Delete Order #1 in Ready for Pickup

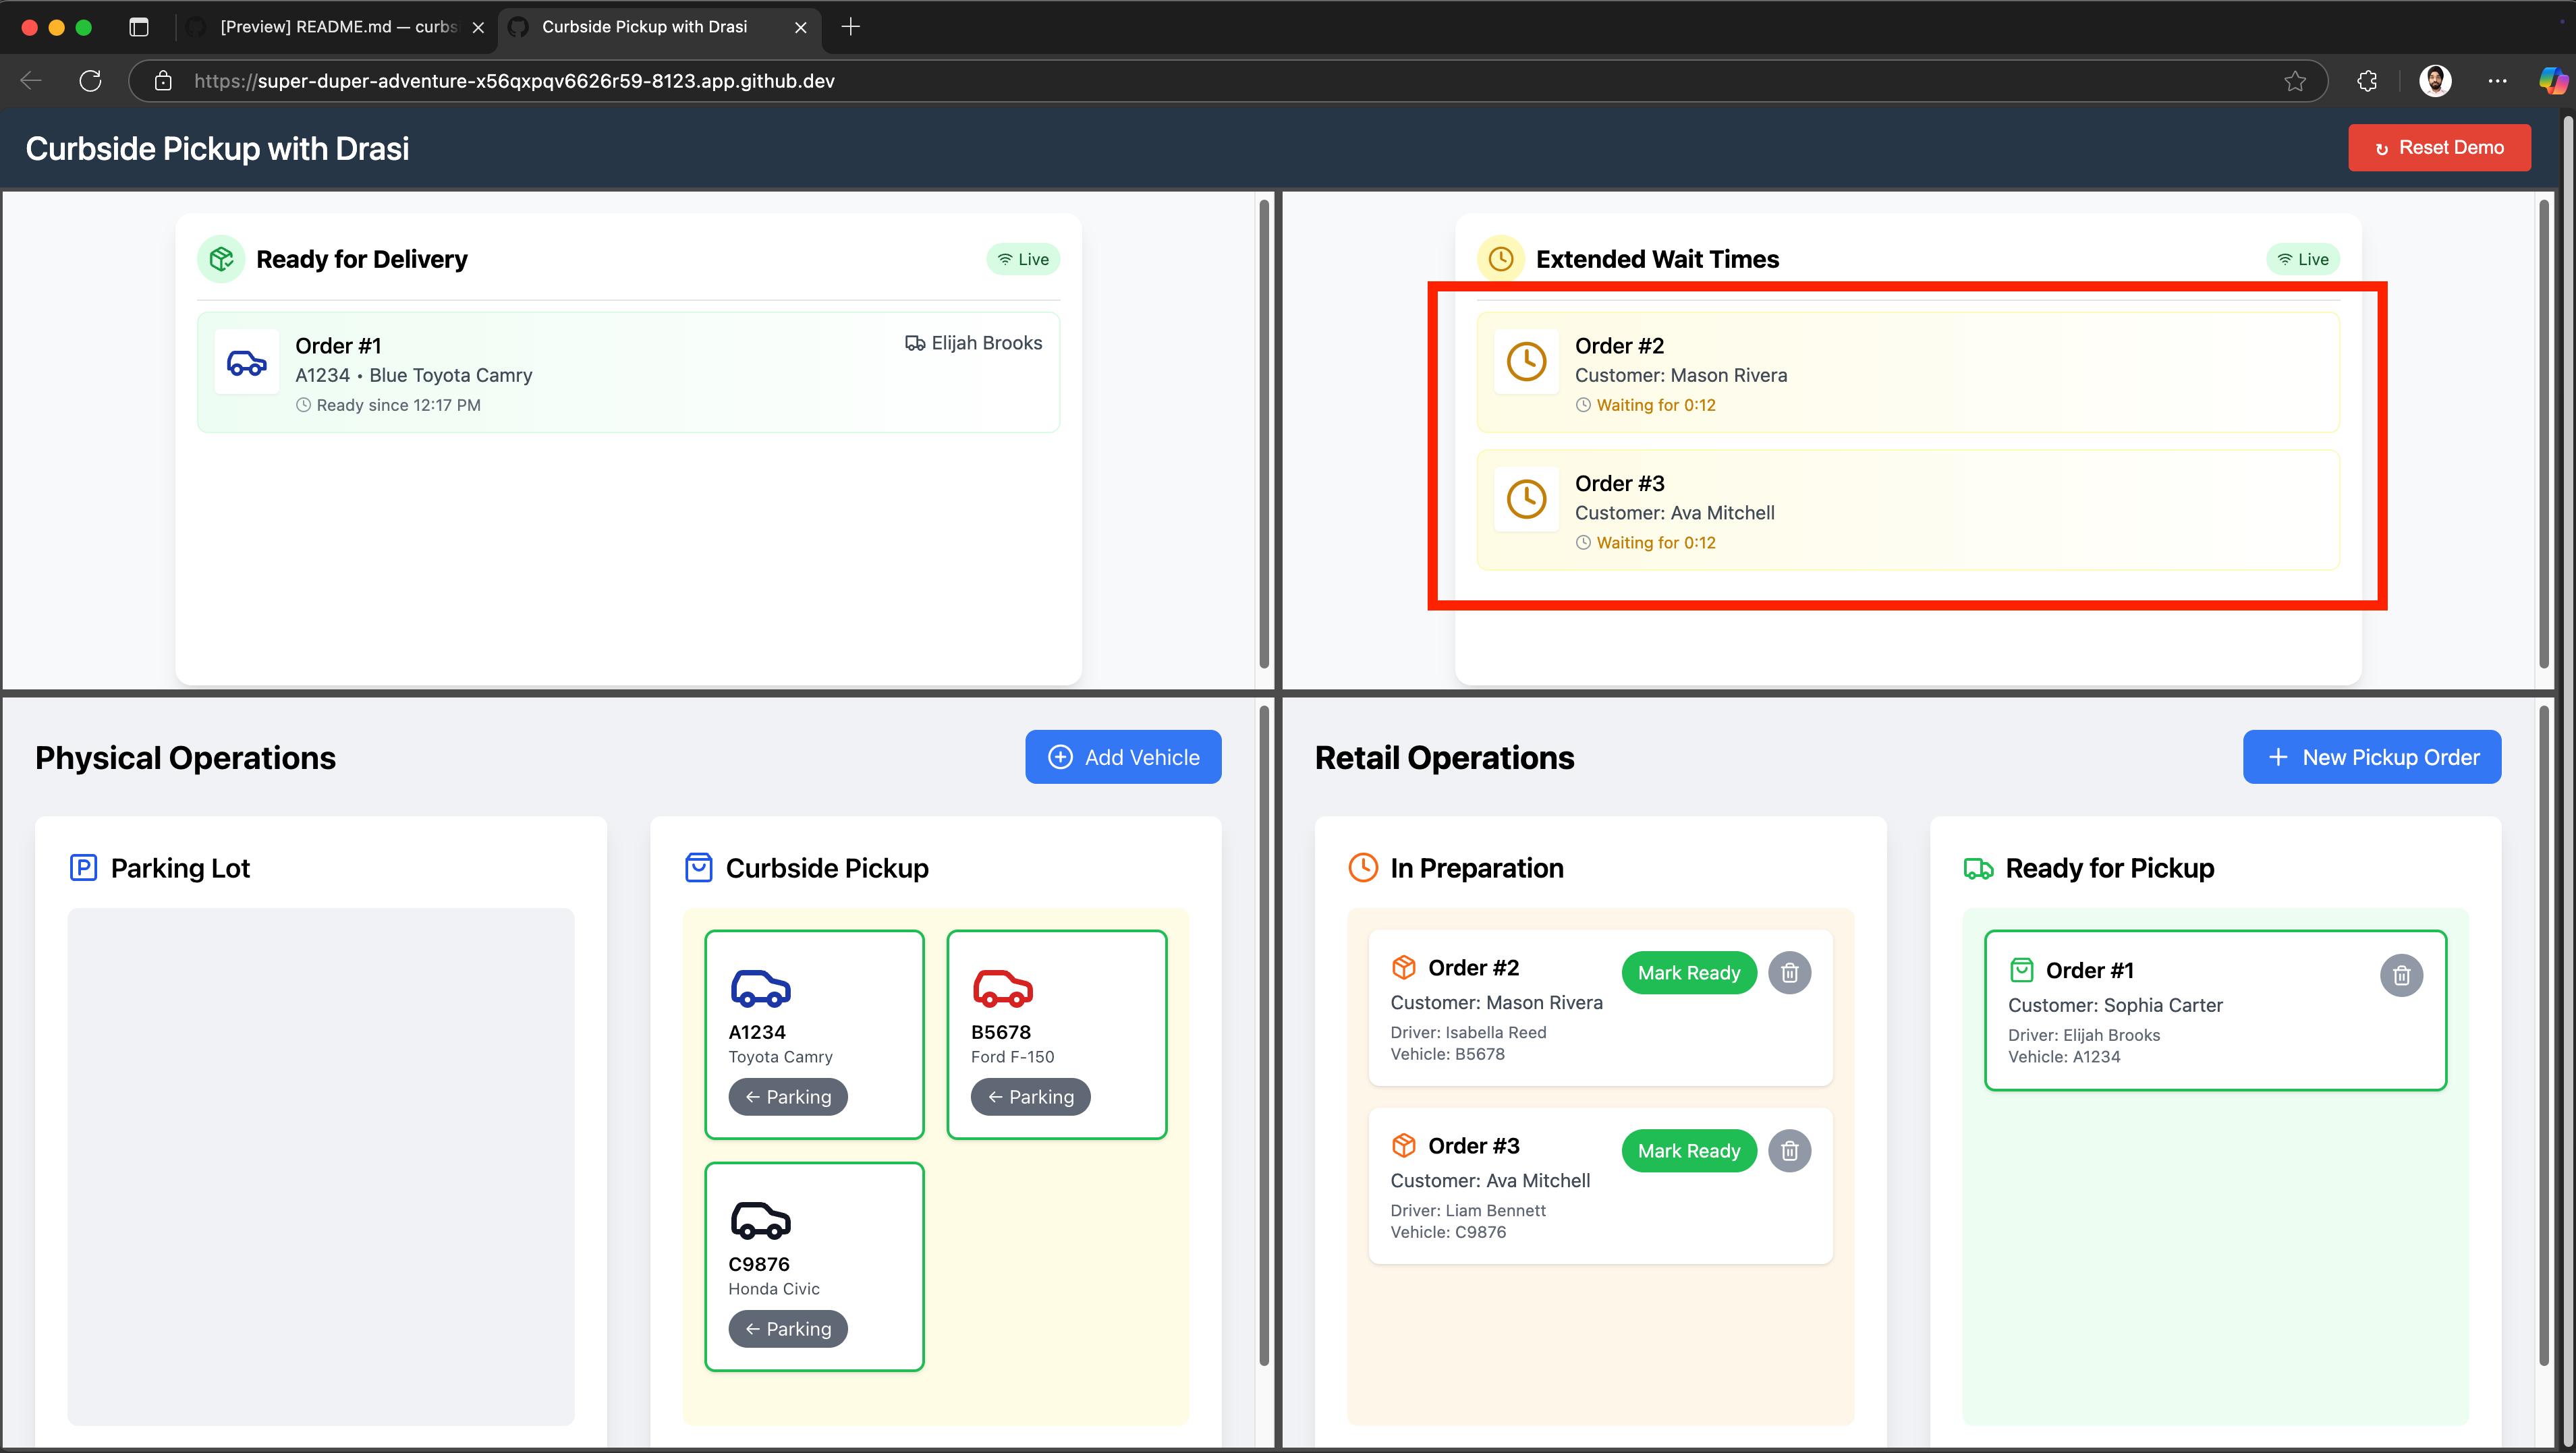tap(2402, 975)
